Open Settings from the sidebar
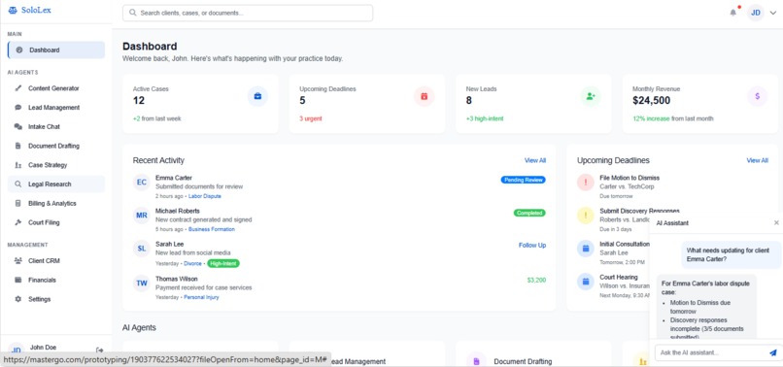This screenshot has height=367, width=783. 56,299
